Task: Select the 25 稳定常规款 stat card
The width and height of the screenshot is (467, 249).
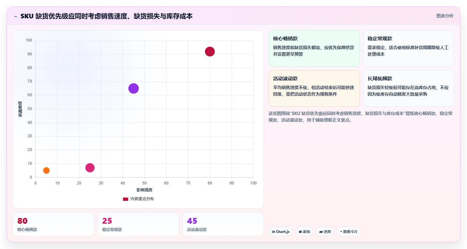Action: tap(138, 224)
